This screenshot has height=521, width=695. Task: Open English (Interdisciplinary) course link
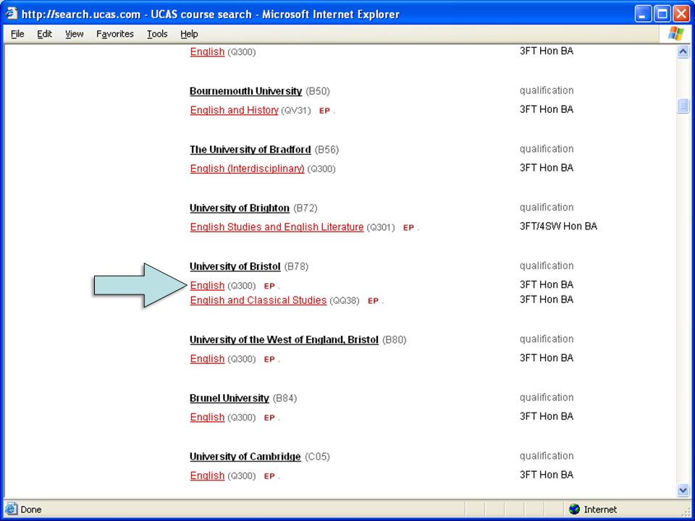pyautogui.click(x=248, y=169)
